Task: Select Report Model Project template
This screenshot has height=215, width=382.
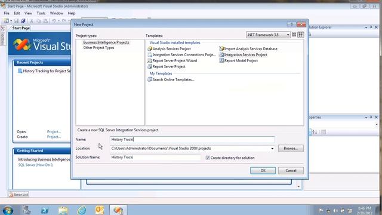Action: click(239, 60)
